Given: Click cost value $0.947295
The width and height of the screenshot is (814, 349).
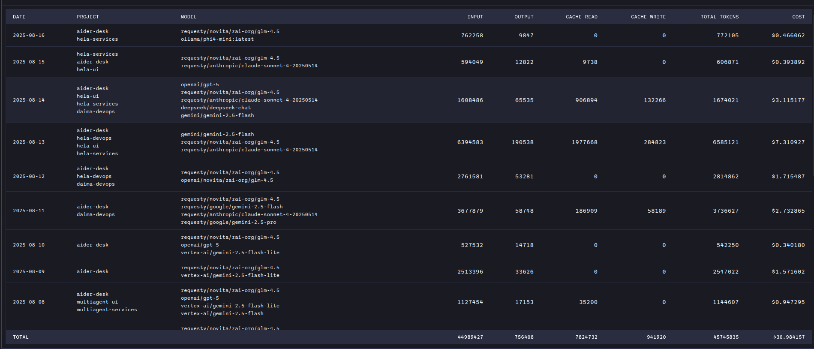Looking at the screenshot, I should [x=788, y=302].
